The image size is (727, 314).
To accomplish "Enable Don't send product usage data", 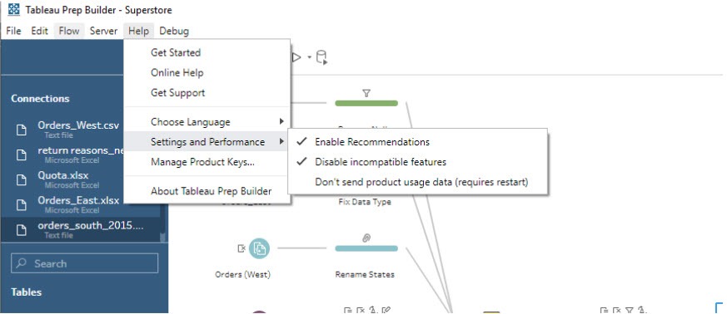I will coord(421,182).
